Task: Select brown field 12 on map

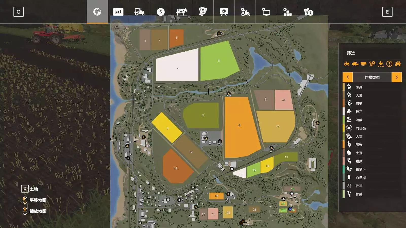Action: pos(191,151)
